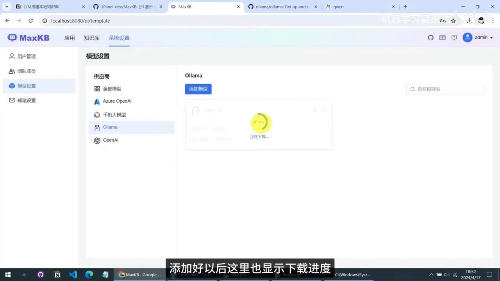Click the 模型设置 cube icon in sidebar

[x=12, y=86]
